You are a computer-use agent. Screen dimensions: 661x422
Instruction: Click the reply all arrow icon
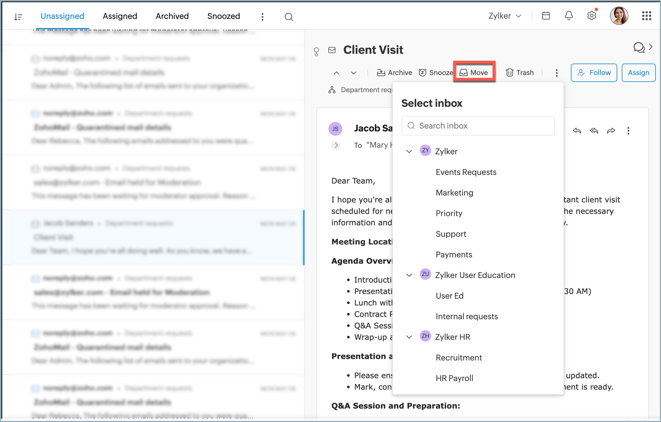(594, 131)
